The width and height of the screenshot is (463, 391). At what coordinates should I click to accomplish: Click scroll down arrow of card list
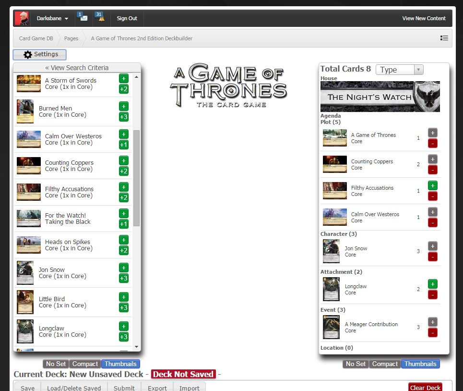click(136, 347)
